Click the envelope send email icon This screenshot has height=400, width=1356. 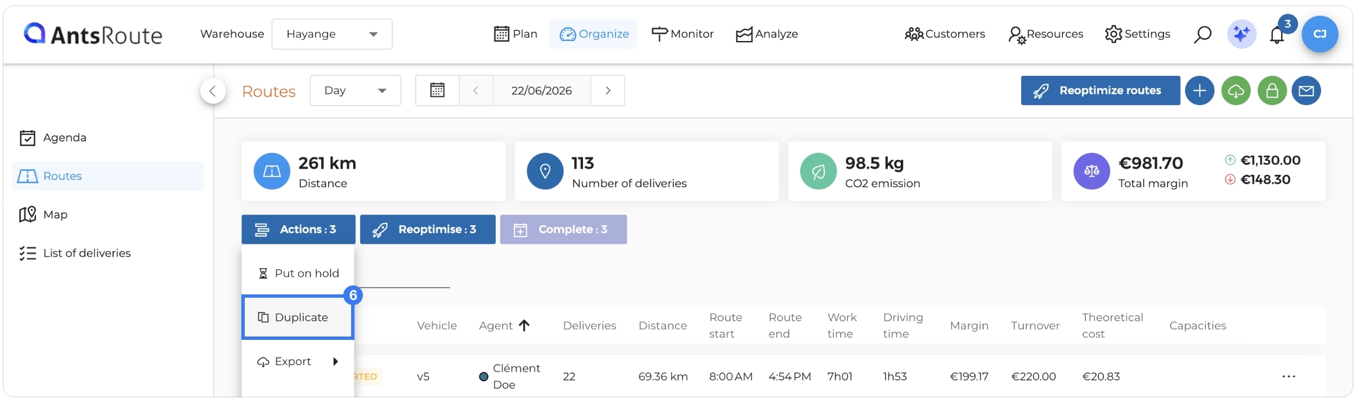(x=1306, y=90)
